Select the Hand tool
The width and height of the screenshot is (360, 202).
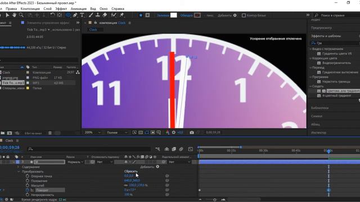(x=14, y=15)
